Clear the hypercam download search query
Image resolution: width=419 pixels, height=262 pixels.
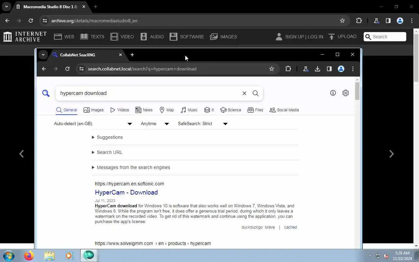[x=244, y=93]
